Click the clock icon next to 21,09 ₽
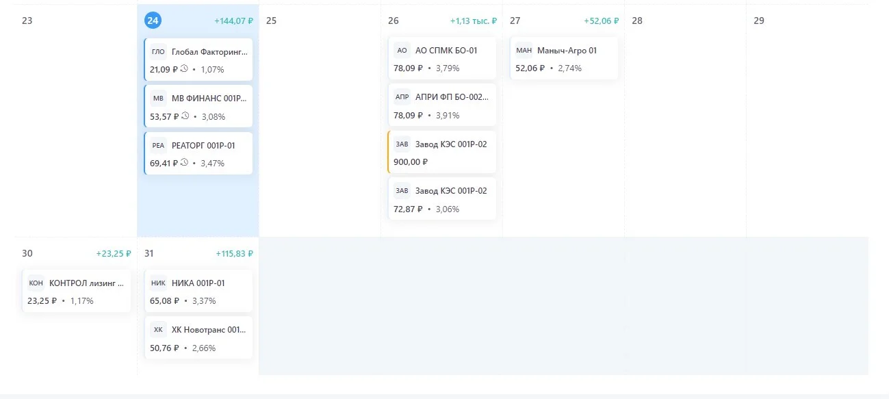Viewport: 889px width, 399px height. point(184,69)
